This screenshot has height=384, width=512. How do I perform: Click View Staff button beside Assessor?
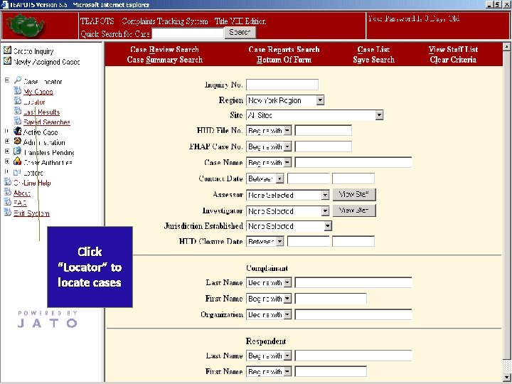354,195
